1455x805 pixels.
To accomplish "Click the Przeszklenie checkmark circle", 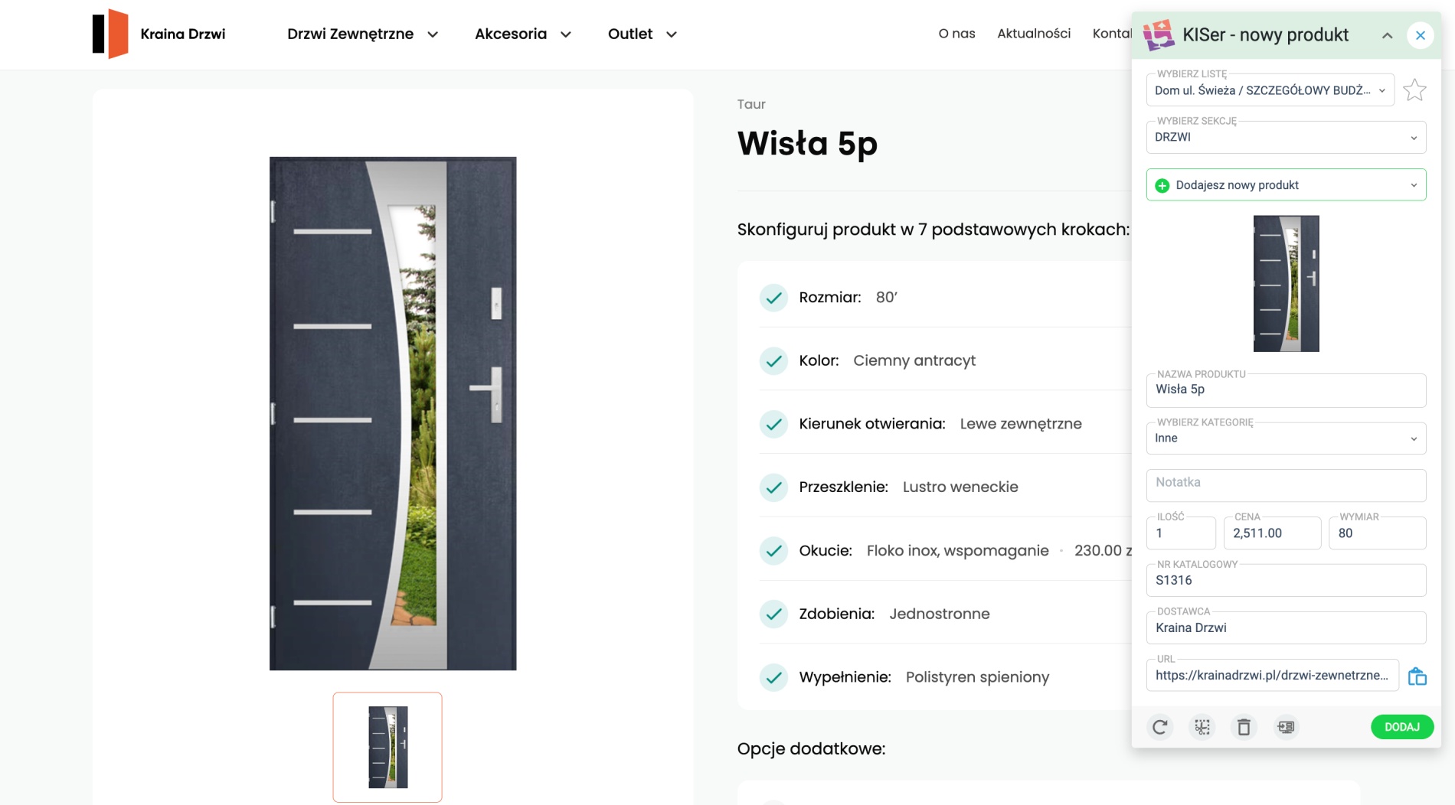I will 773,487.
